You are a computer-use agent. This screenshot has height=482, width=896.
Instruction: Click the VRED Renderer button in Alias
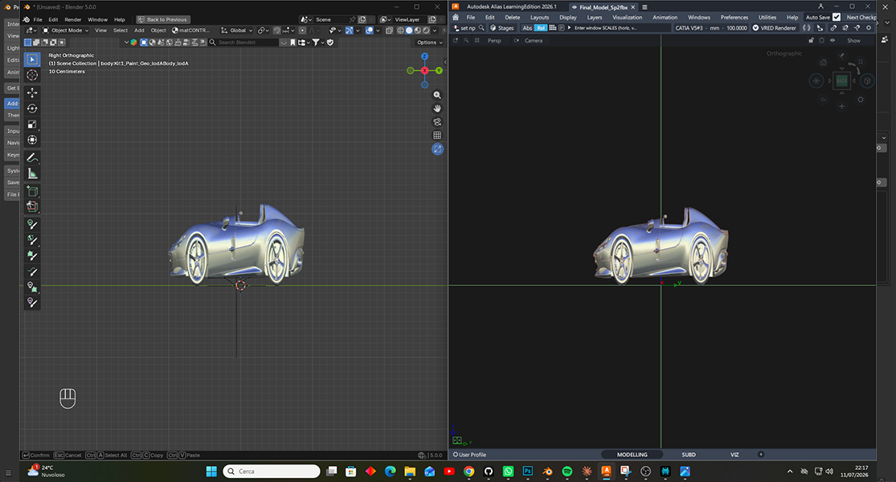point(774,28)
